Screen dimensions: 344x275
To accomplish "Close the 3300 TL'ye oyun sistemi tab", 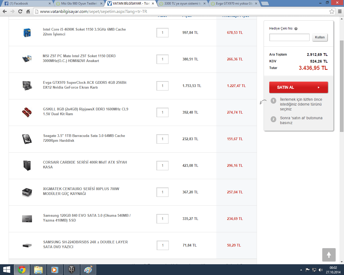I will coord(205,3).
